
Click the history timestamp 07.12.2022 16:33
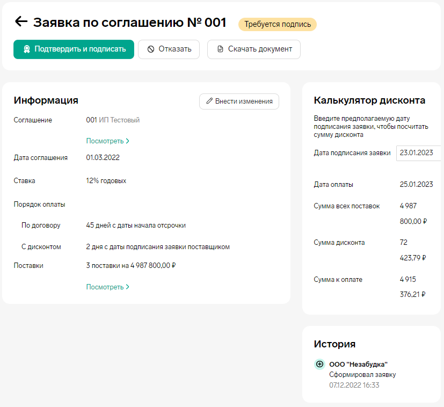pyautogui.click(x=354, y=385)
